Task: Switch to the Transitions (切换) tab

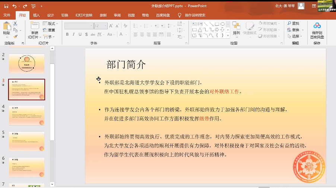Action: (65, 15)
